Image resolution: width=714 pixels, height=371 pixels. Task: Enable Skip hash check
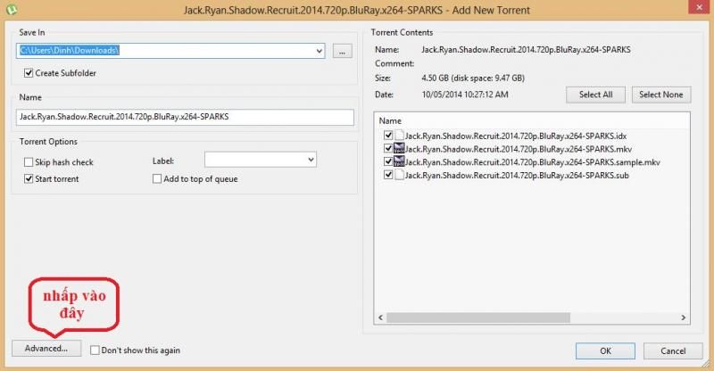coord(29,162)
